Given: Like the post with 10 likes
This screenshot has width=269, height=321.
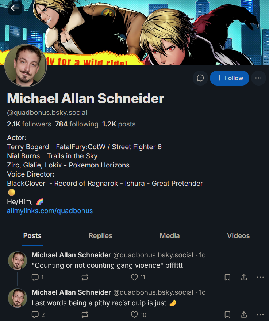Looking at the screenshot, I should coord(138,315).
